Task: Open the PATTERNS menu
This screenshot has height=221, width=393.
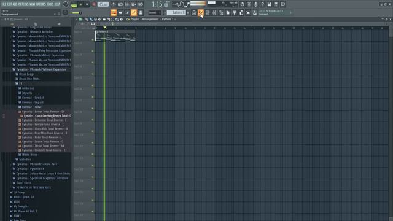Action: (23, 4)
